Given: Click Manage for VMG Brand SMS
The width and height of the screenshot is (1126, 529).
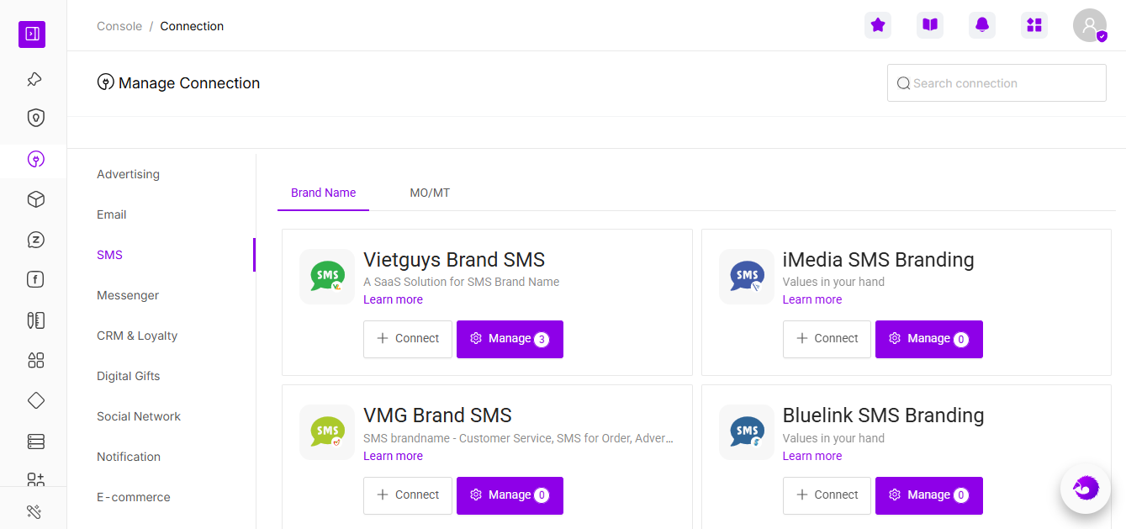Looking at the screenshot, I should click(x=510, y=495).
